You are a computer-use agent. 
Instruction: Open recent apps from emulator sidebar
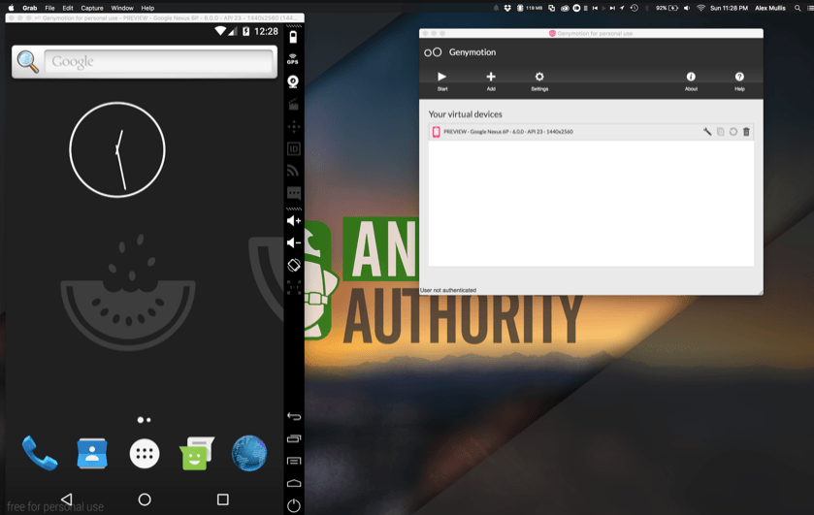[x=294, y=438]
